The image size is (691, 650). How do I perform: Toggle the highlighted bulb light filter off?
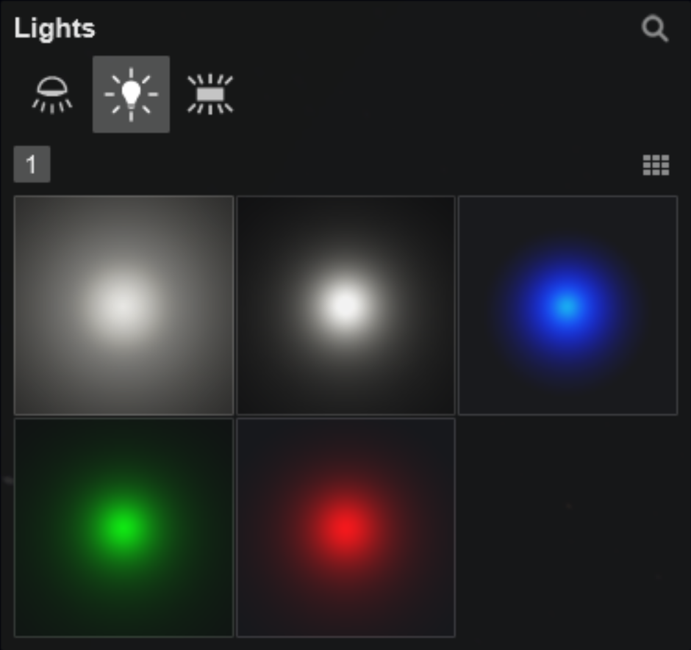pyautogui.click(x=131, y=95)
